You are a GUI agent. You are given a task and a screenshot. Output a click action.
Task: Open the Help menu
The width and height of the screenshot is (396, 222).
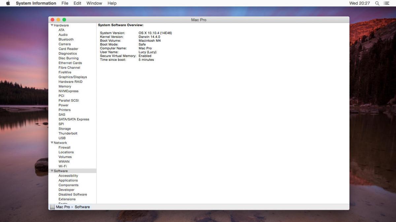112,3
